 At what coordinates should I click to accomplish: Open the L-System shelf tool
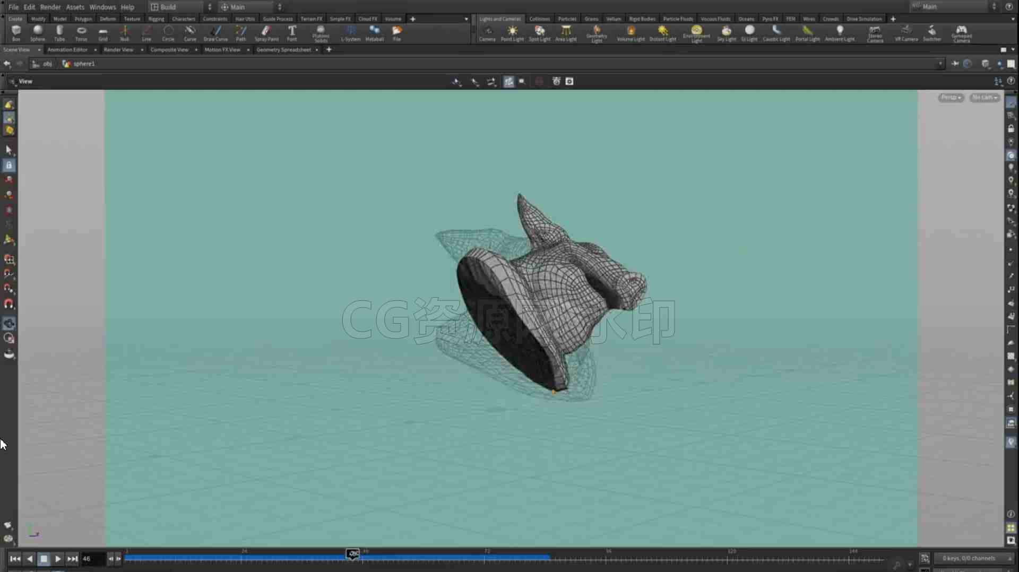point(350,33)
